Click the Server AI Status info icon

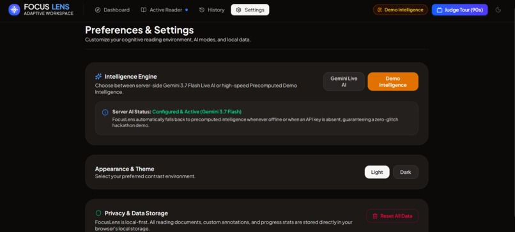(x=105, y=112)
